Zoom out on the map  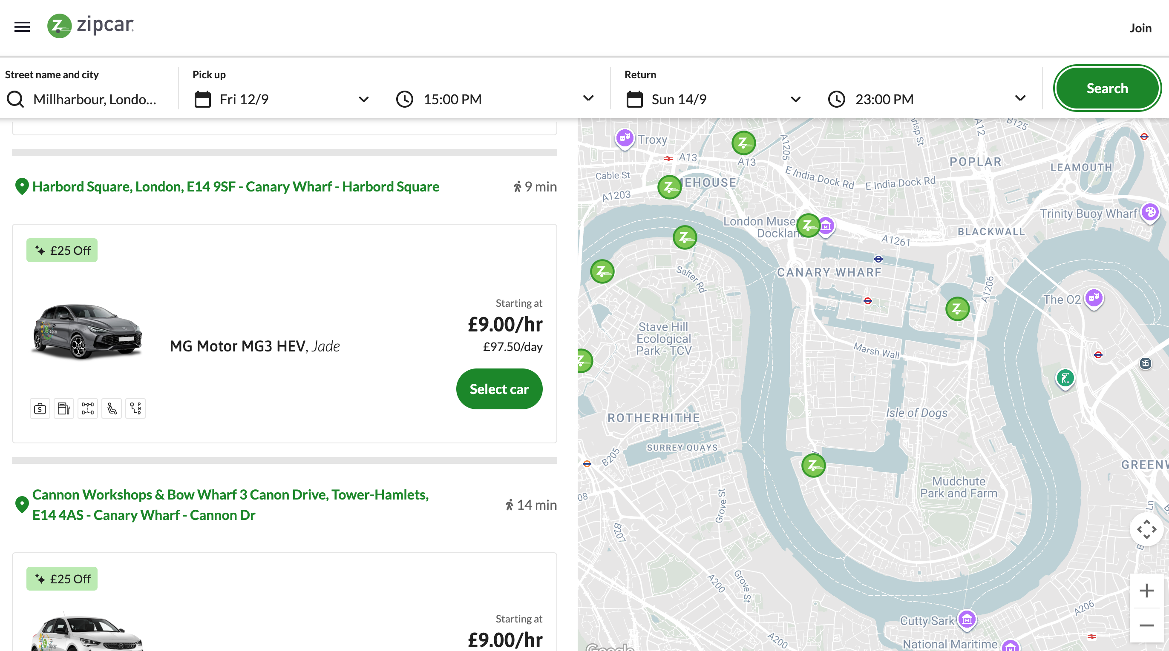[1146, 625]
